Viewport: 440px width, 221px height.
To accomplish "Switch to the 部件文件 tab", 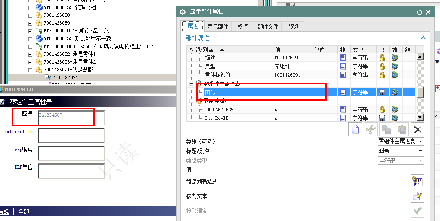I will [268, 26].
